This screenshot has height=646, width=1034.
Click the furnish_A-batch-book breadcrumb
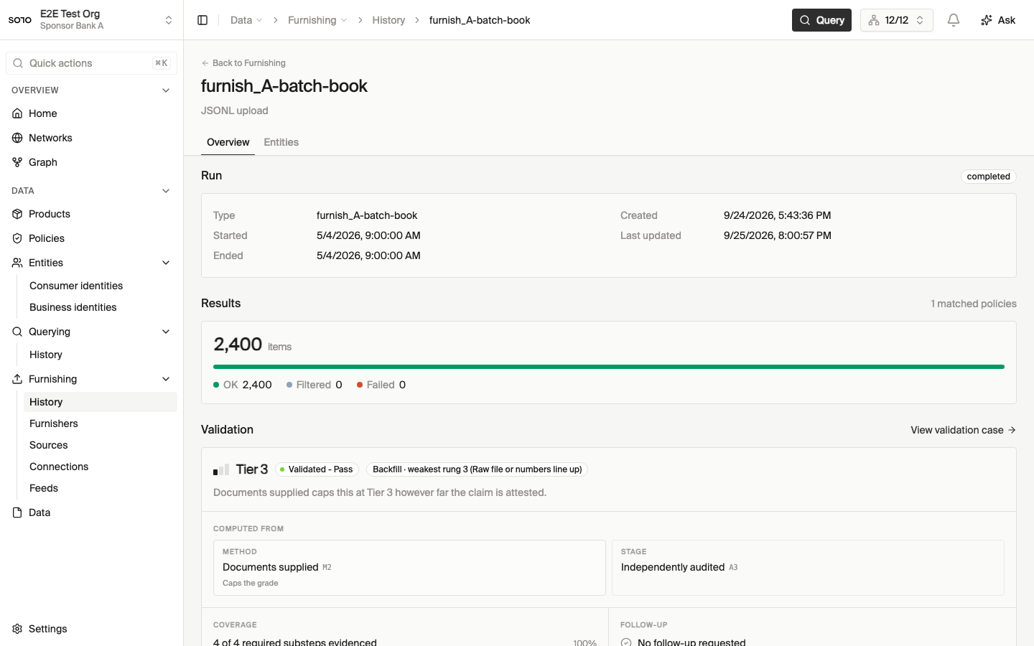click(x=480, y=20)
